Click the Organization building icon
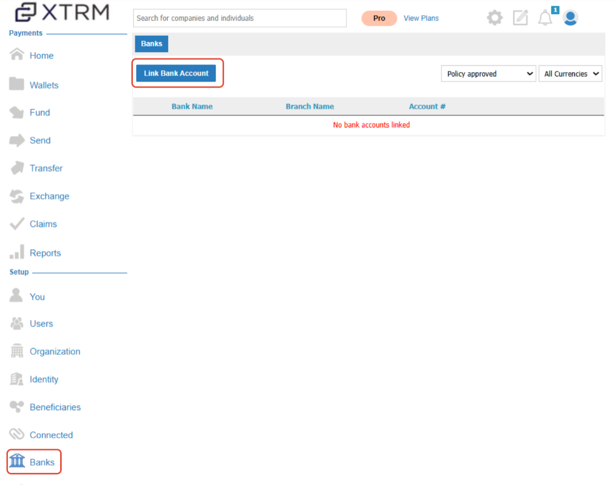Image resolution: width=616 pixels, height=485 pixels. click(x=17, y=351)
